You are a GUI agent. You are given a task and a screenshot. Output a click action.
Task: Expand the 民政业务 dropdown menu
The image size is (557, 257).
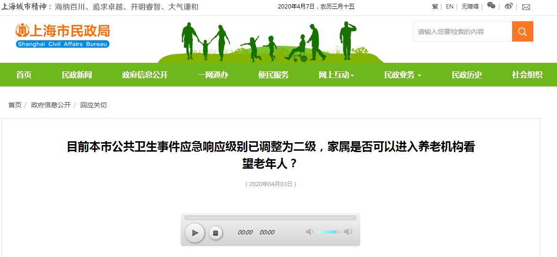pos(403,75)
